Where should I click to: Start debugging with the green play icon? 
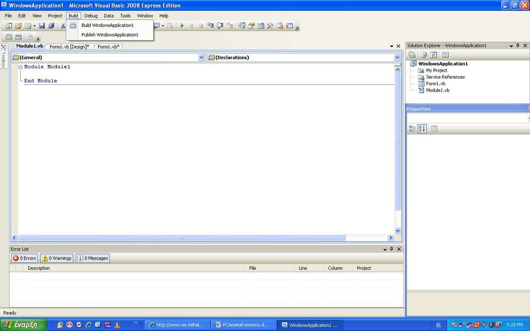click(x=182, y=26)
